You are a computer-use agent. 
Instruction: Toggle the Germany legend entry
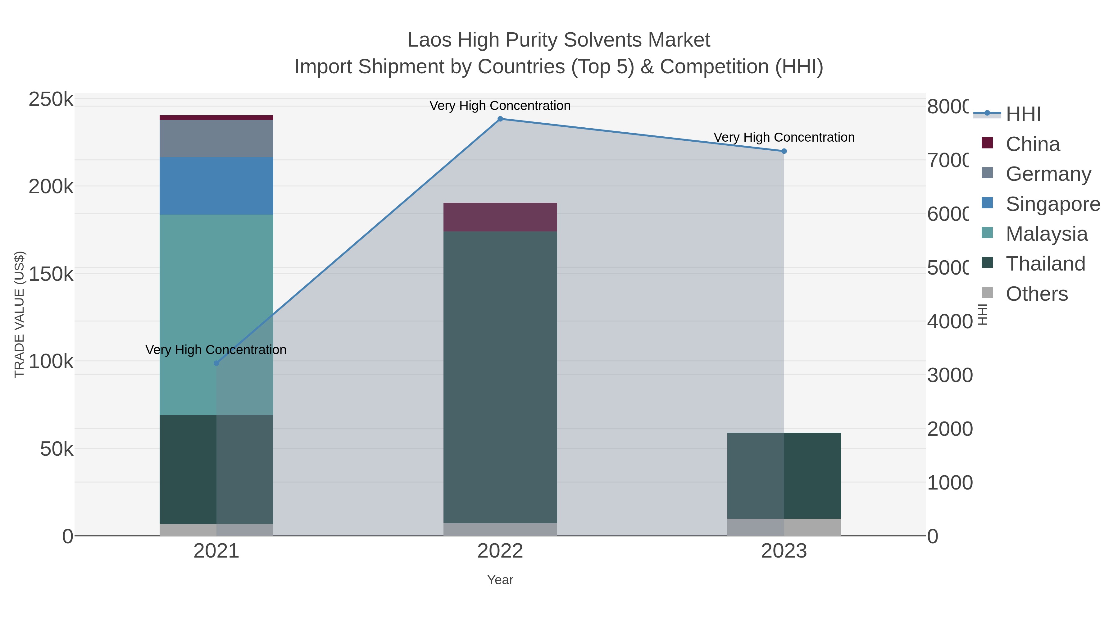pyautogui.click(x=1036, y=174)
